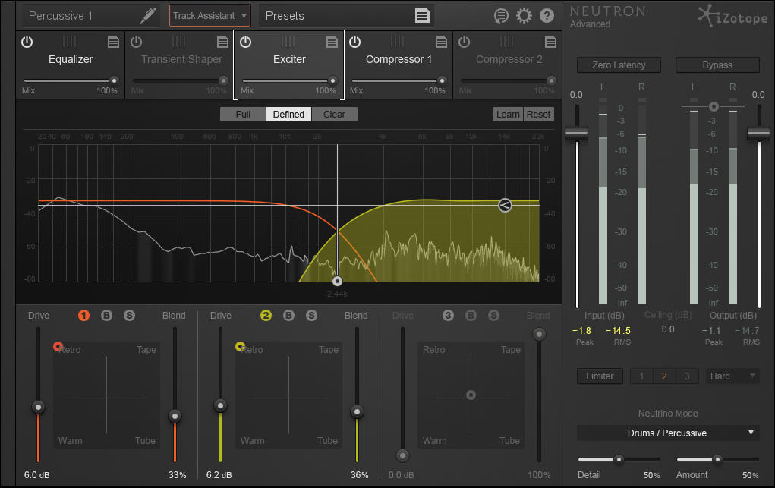
Task: Enable Zero Latency mode
Action: pyautogui.click(x=619, y=65)
